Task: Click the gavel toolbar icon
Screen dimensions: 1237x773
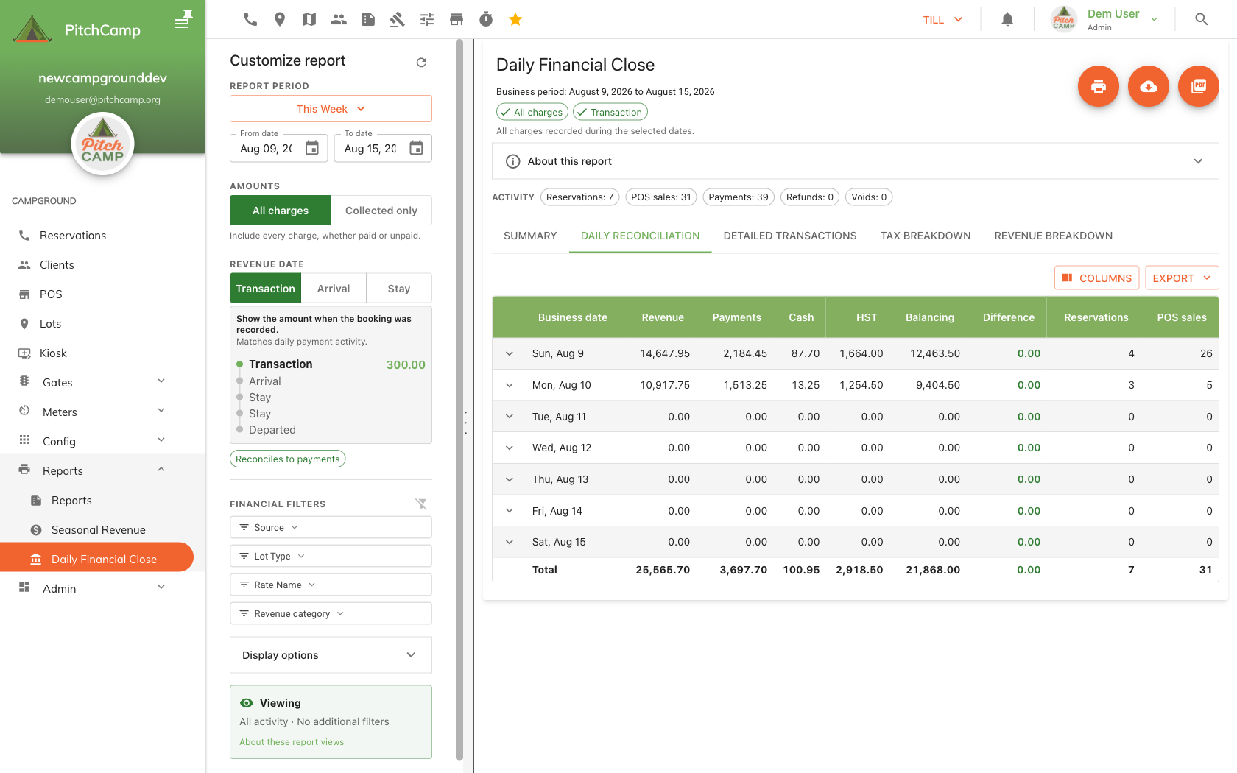Action: (398, 19)
